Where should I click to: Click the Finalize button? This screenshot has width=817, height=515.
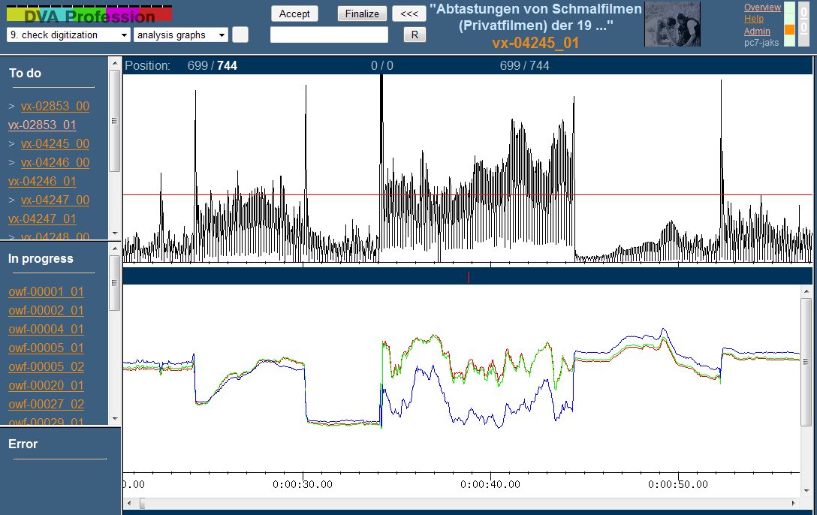pos(362,14)
